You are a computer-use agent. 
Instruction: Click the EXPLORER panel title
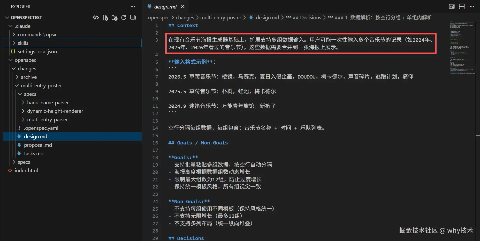click(x=20, y=7)
